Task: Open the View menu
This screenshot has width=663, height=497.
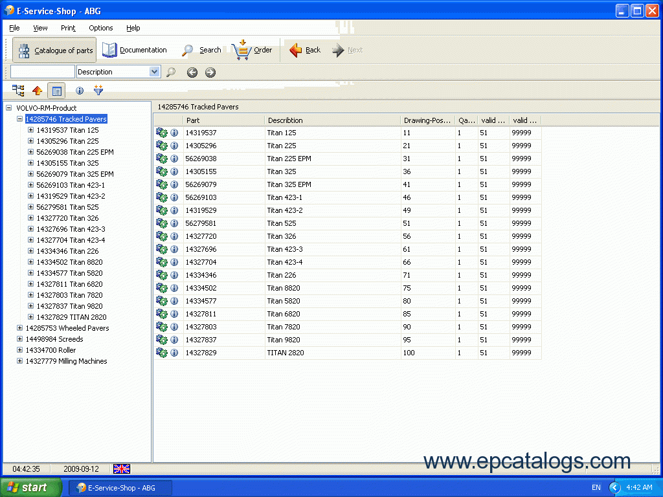Action: pyautogui.click(x=40, y=28)
